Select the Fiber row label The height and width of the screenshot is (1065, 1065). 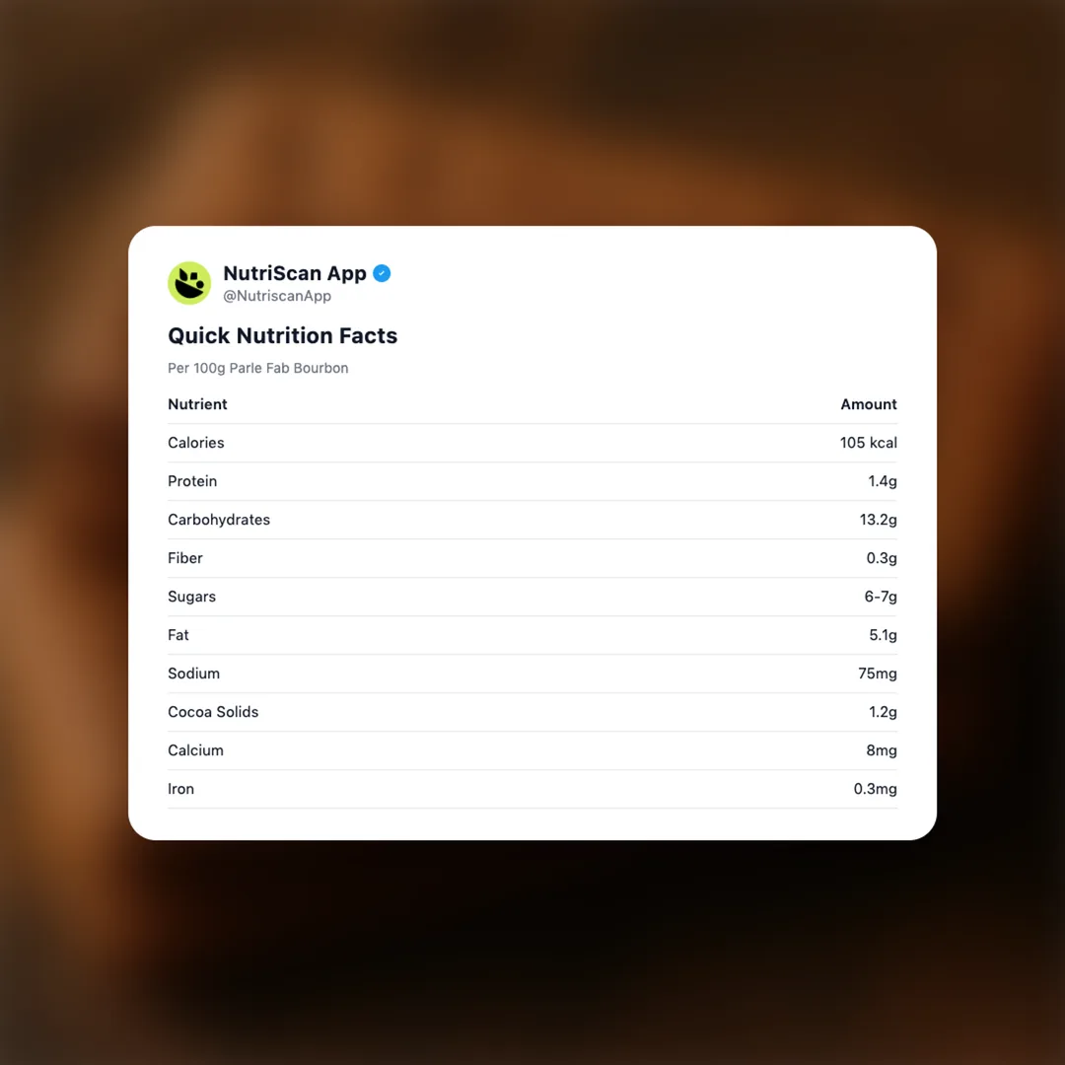[x=184, y=558]
